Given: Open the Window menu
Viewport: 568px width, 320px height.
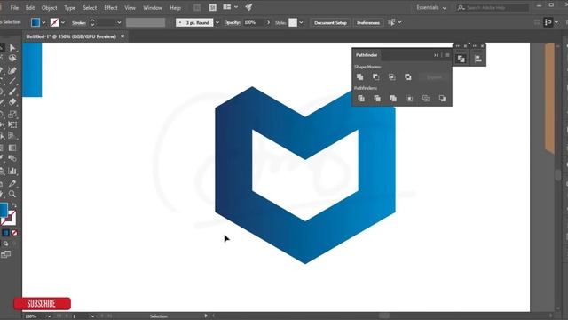Looking at the screenshot, I should [153, 8].
